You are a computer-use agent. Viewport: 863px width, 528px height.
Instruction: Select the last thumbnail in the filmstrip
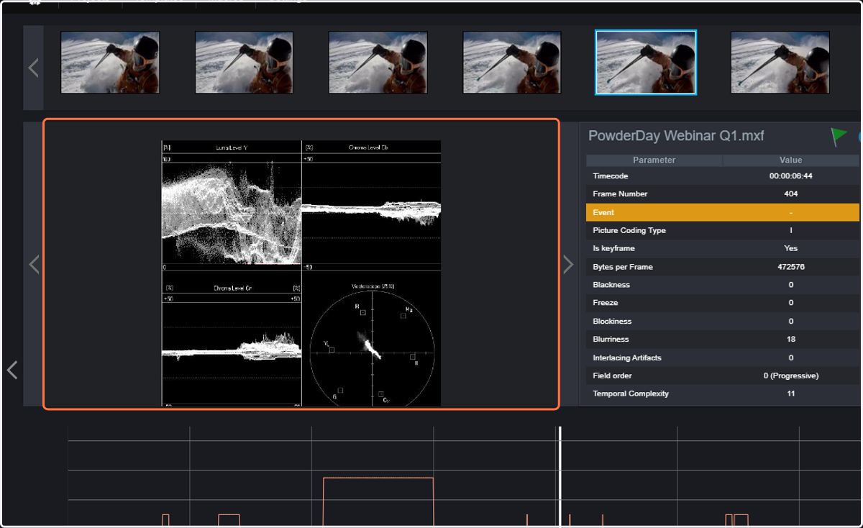click(x=780, y=63)
